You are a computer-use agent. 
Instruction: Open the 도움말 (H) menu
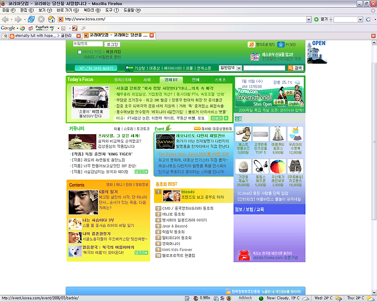click(132, 10)
